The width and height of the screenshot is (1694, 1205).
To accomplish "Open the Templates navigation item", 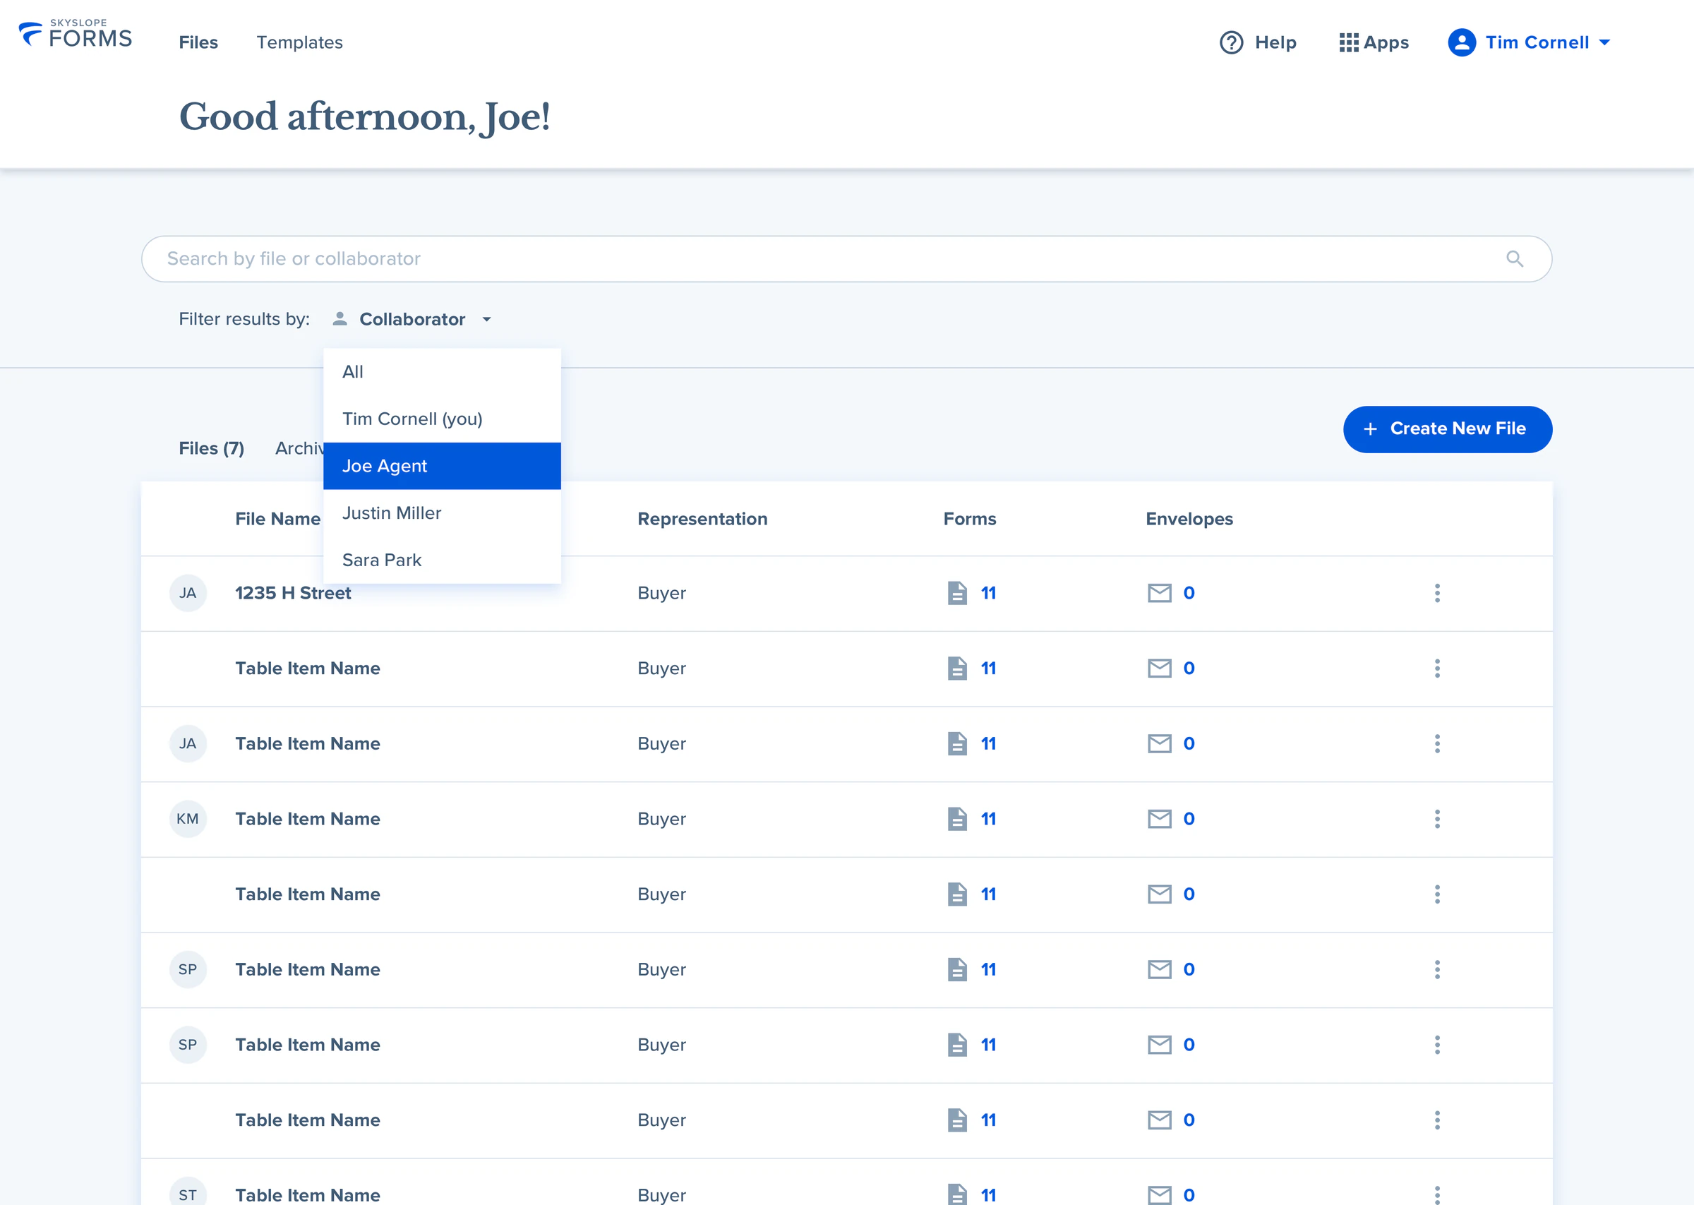I will 300,42.
